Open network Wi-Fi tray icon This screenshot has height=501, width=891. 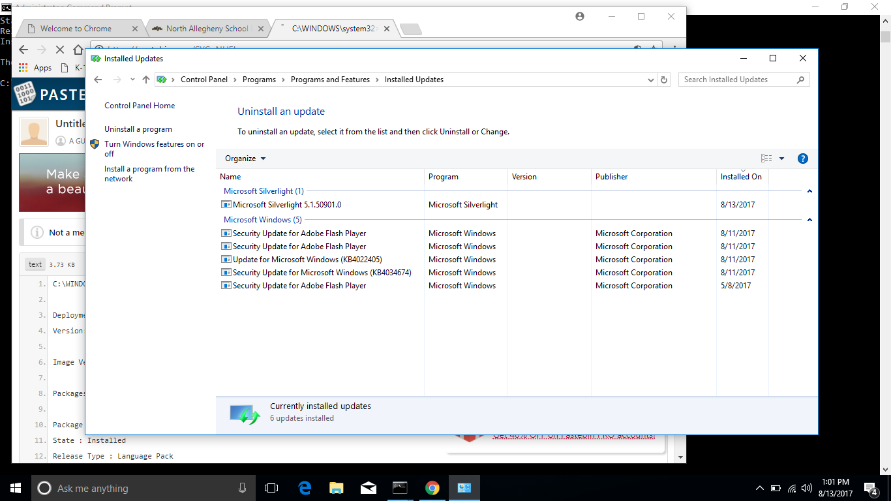pyautogui.click(x=792, y=488)
